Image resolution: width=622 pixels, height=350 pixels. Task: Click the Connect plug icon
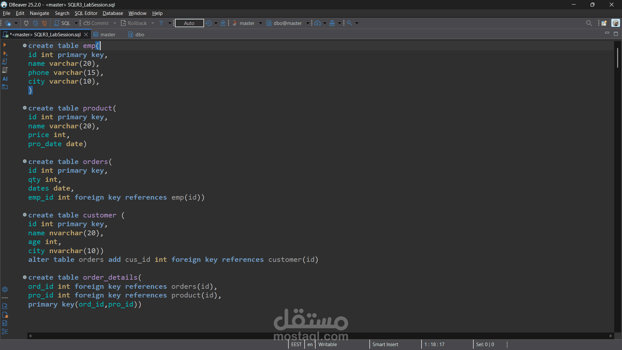26,23
